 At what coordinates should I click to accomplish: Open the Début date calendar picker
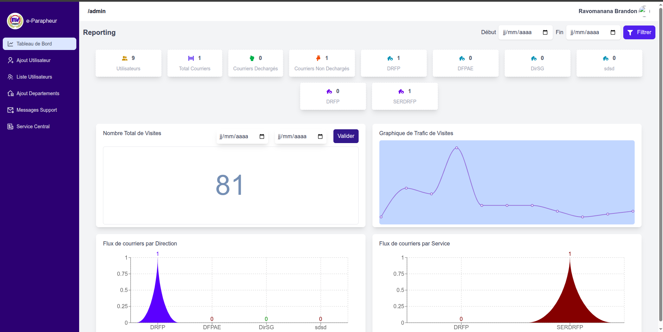coord(545,32)
